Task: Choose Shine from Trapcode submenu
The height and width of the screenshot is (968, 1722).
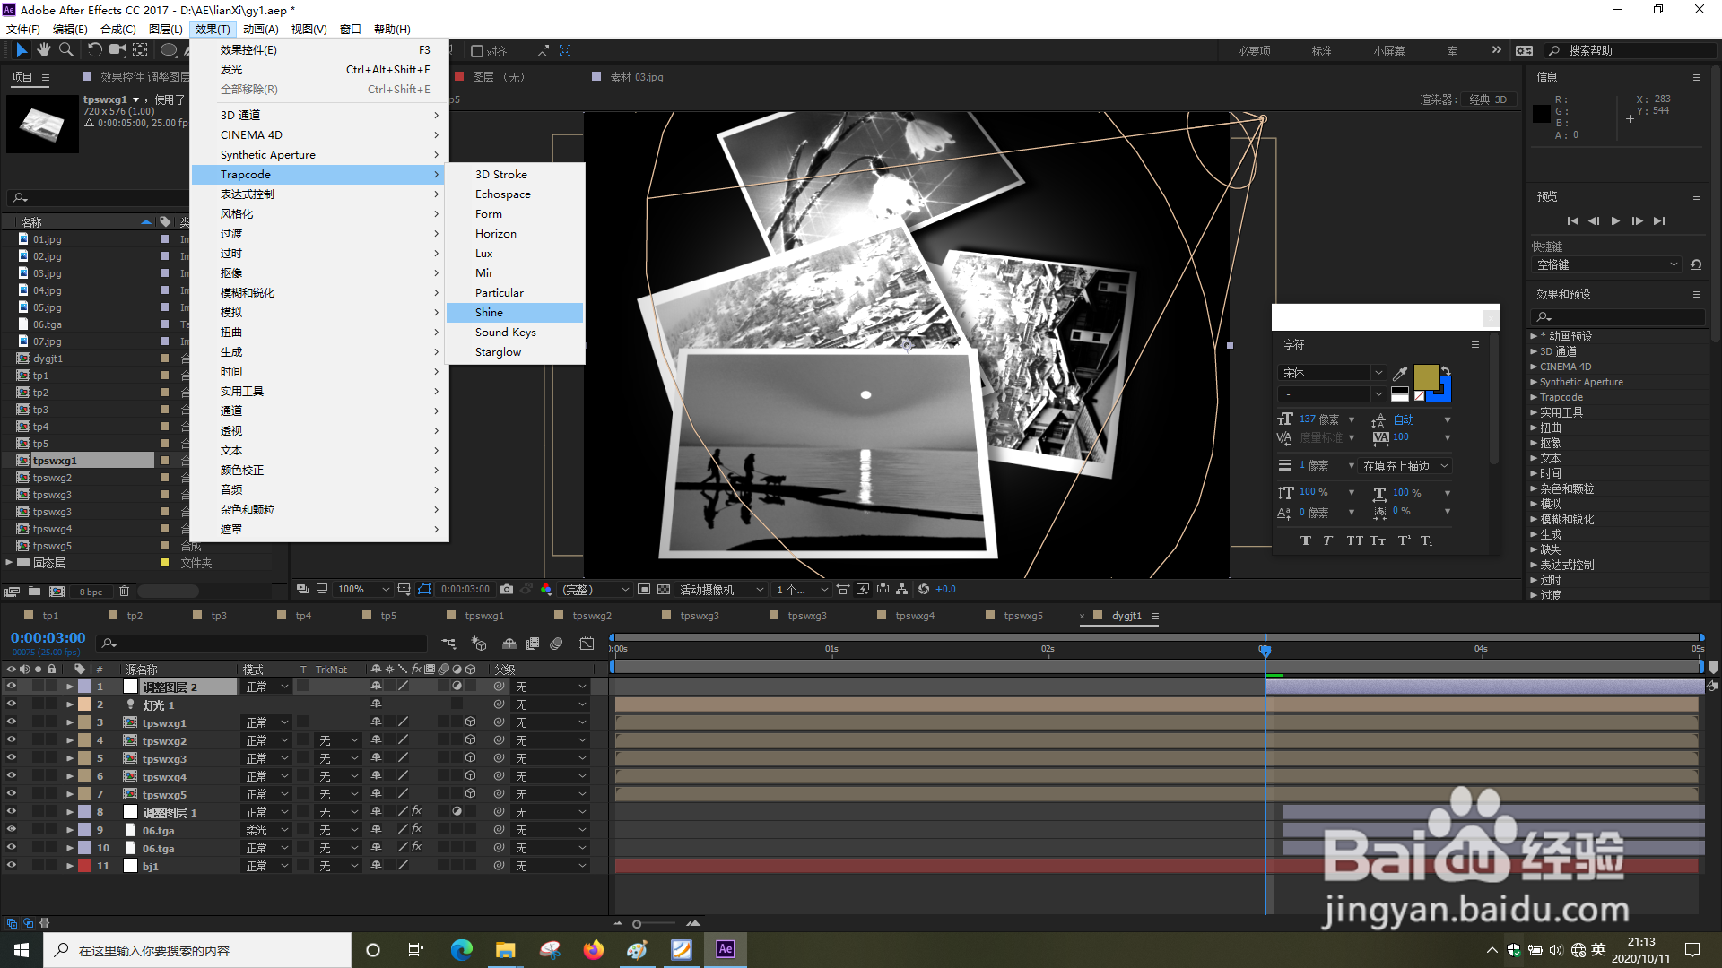Action: [489, 313]
